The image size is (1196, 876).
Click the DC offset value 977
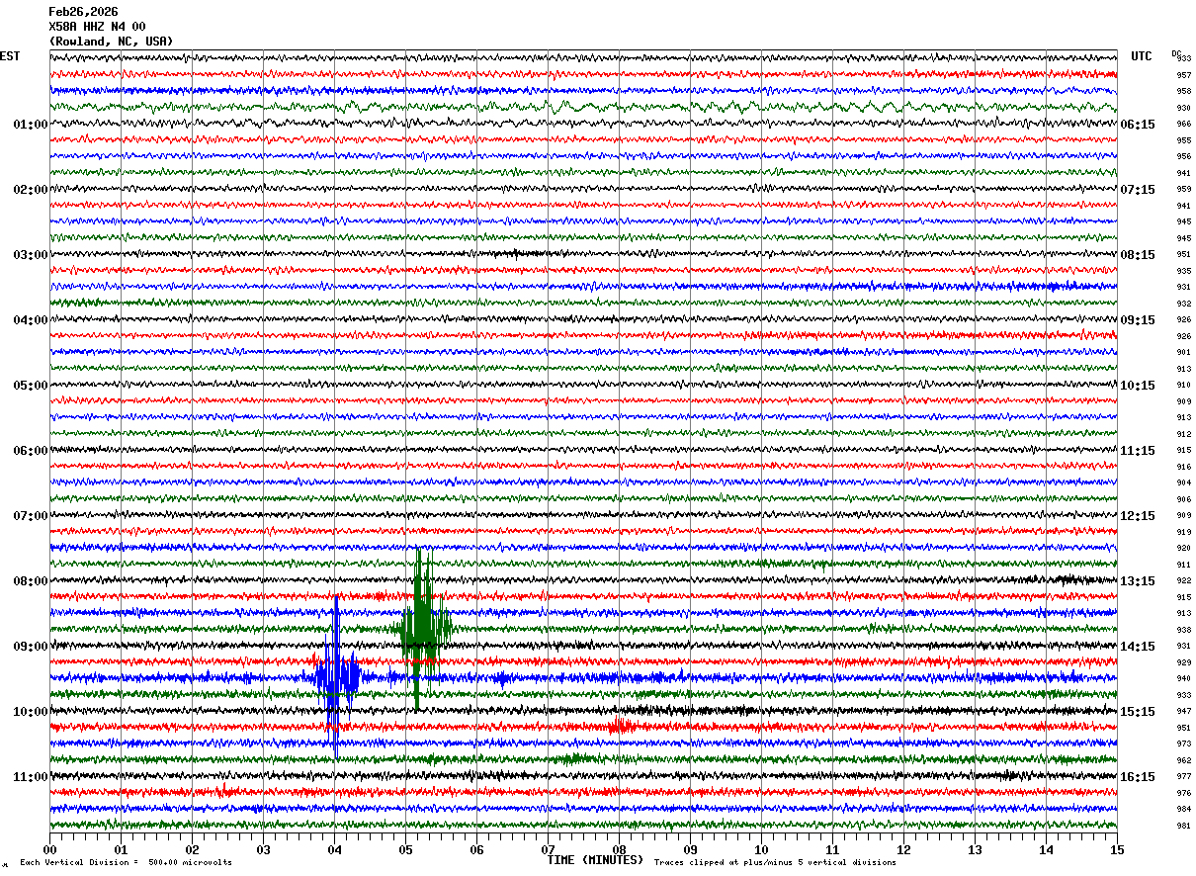coord(1183,776)
